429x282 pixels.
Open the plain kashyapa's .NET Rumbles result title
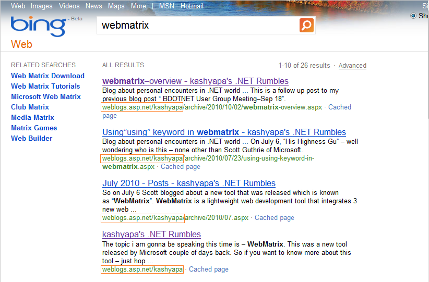pos(151,234)
